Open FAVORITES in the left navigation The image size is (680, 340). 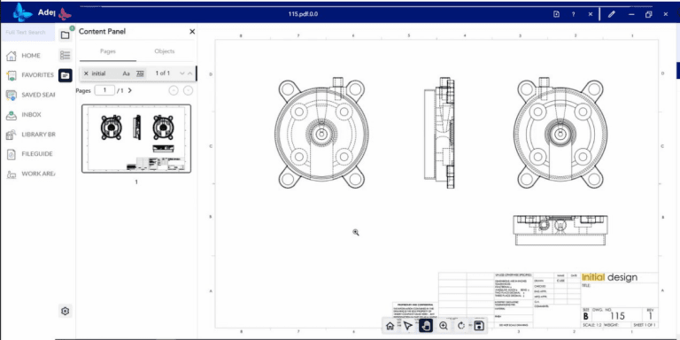[30, 75]
